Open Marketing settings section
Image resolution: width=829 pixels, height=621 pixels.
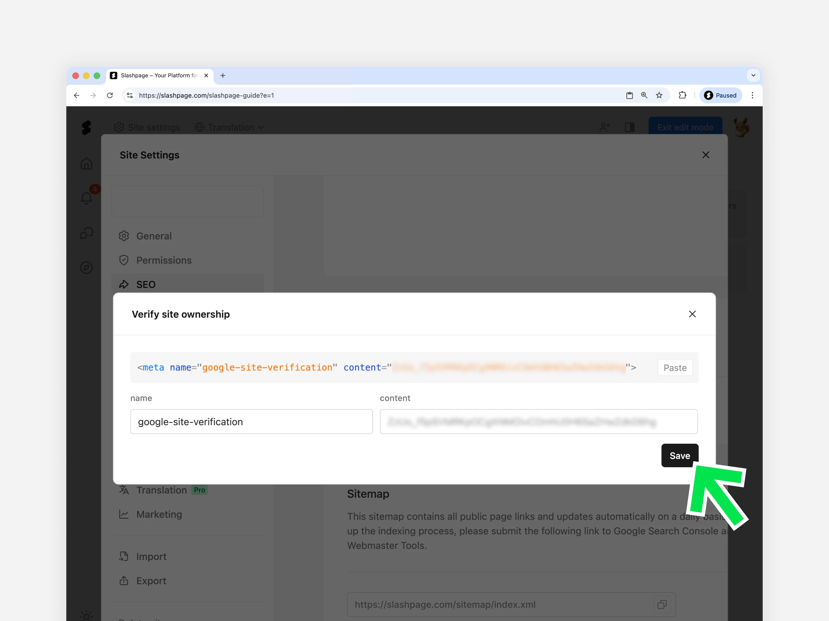pos(159,514)
